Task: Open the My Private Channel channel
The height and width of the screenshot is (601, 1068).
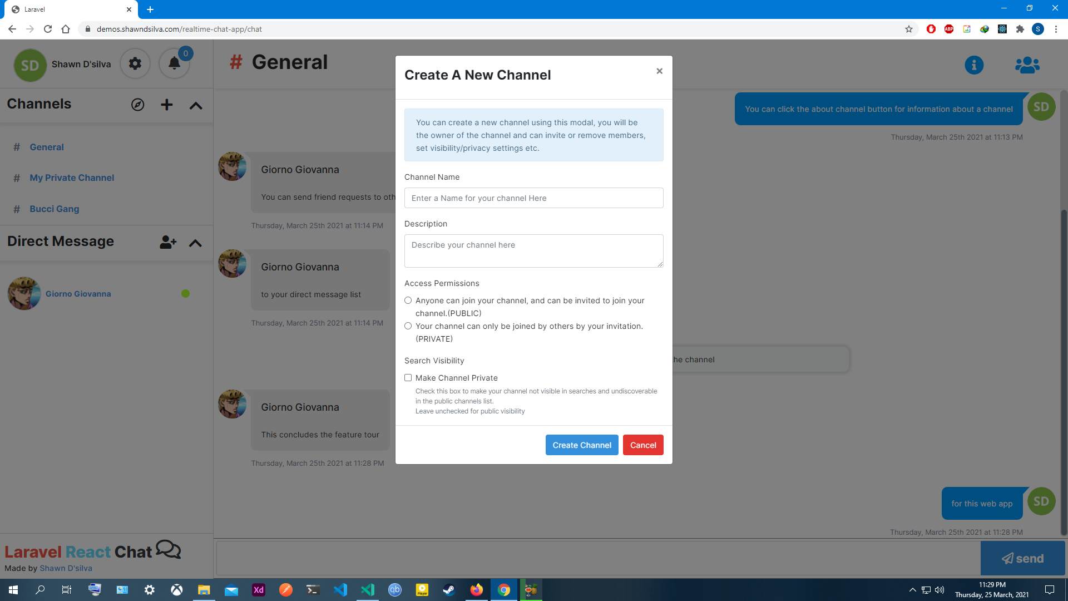Action: [x=72, y=178]
